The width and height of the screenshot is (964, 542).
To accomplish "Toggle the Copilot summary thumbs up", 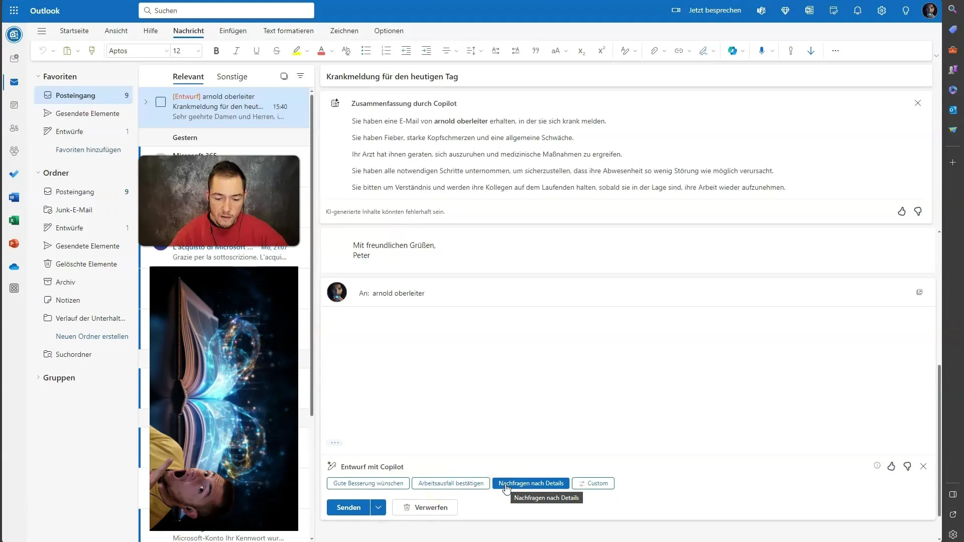I will pyautogui.click(x=902, y=211).
